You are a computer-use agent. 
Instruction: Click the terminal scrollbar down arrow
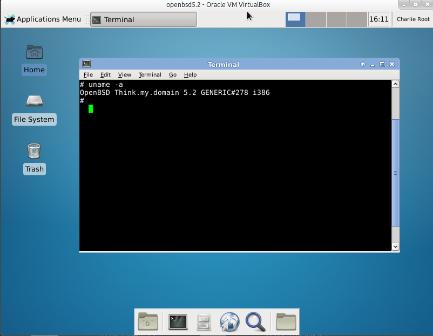point(395,246)
